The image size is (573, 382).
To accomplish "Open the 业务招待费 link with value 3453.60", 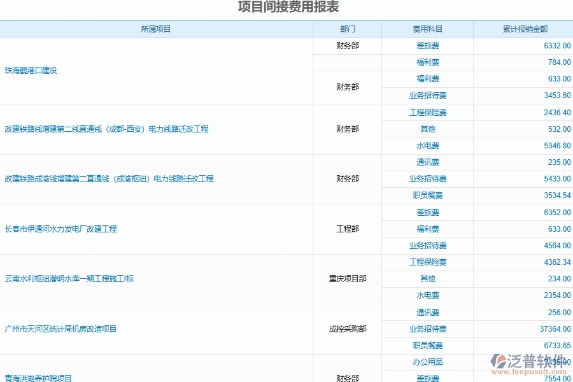I will [x=427, y=95].
